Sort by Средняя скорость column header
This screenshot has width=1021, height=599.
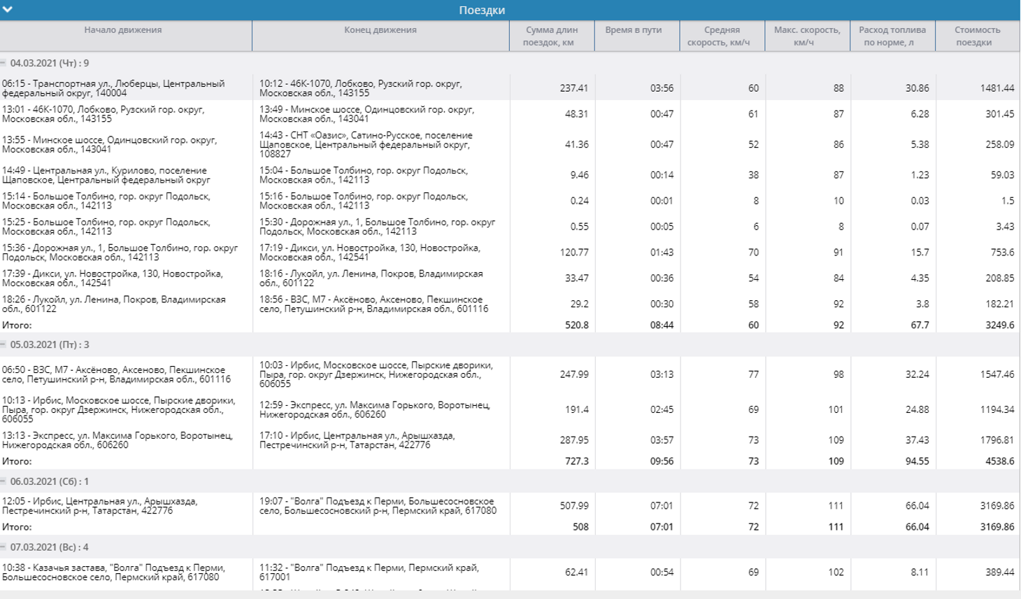tap(722, 36)
